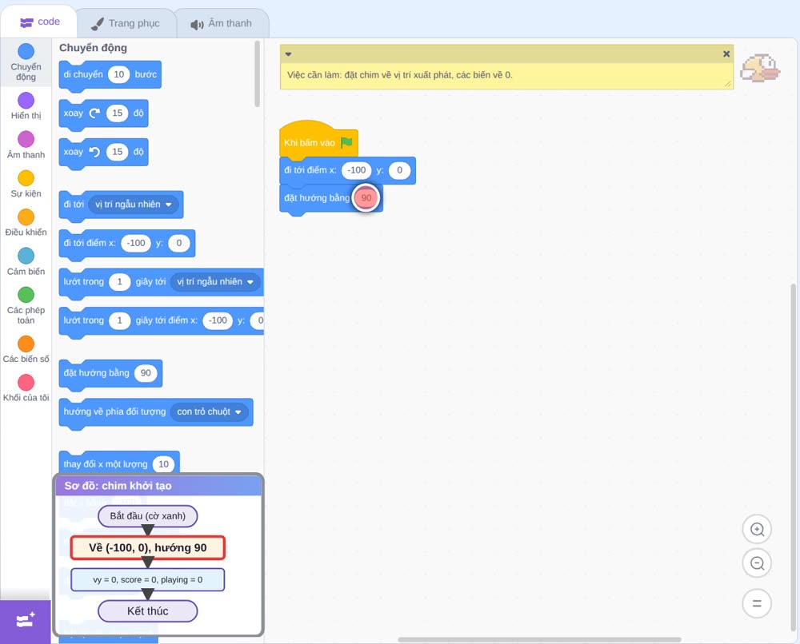This screenshot has width=800, height=644.
Task: Click the workspace horizontal scrollbar
Action: click(x=539, y=639)
